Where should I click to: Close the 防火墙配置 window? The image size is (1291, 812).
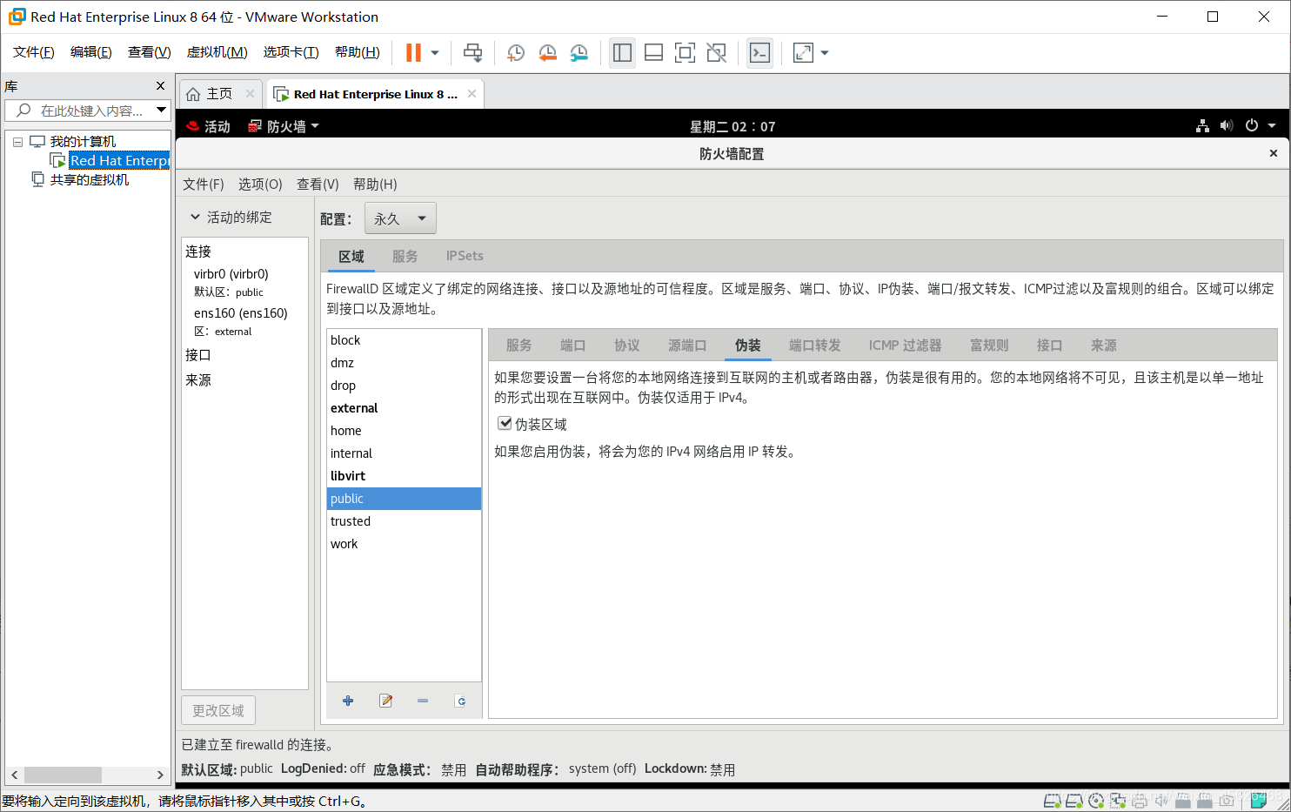(1273, 153)
